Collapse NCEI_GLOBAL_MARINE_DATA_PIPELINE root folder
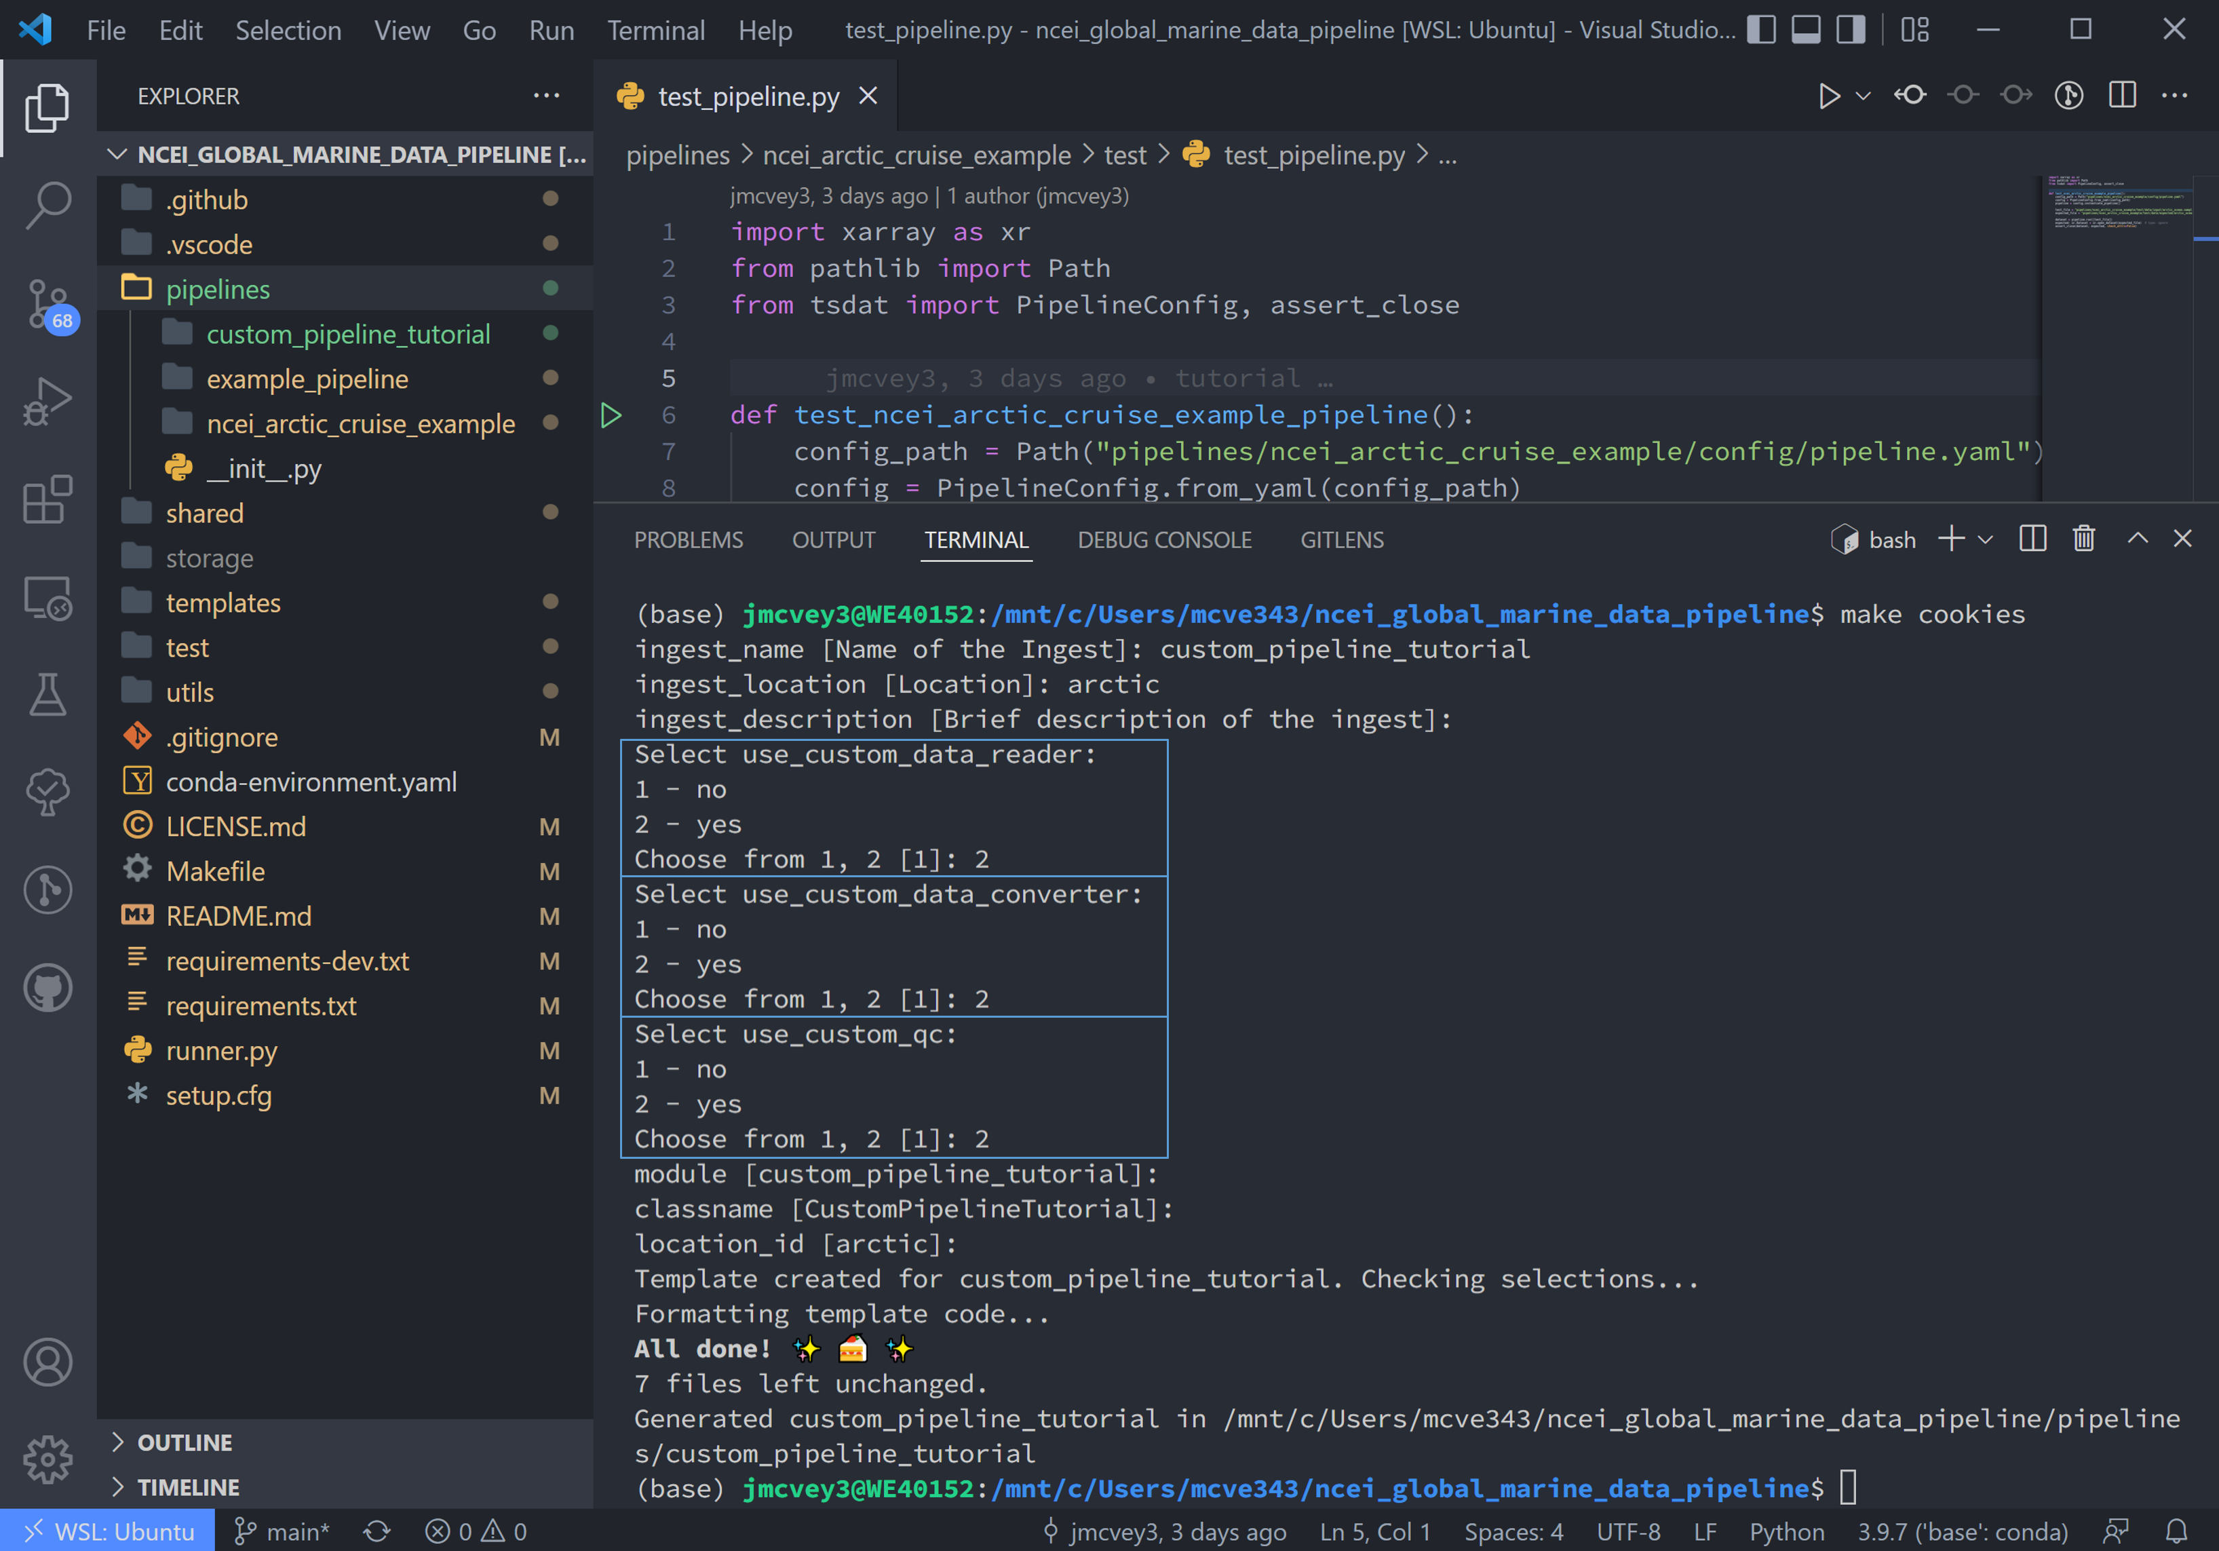The height and width of the screenshot is (1551, 2219). coord(345,155)
